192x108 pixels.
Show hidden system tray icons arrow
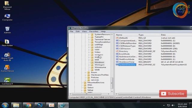tap(164, 105)
